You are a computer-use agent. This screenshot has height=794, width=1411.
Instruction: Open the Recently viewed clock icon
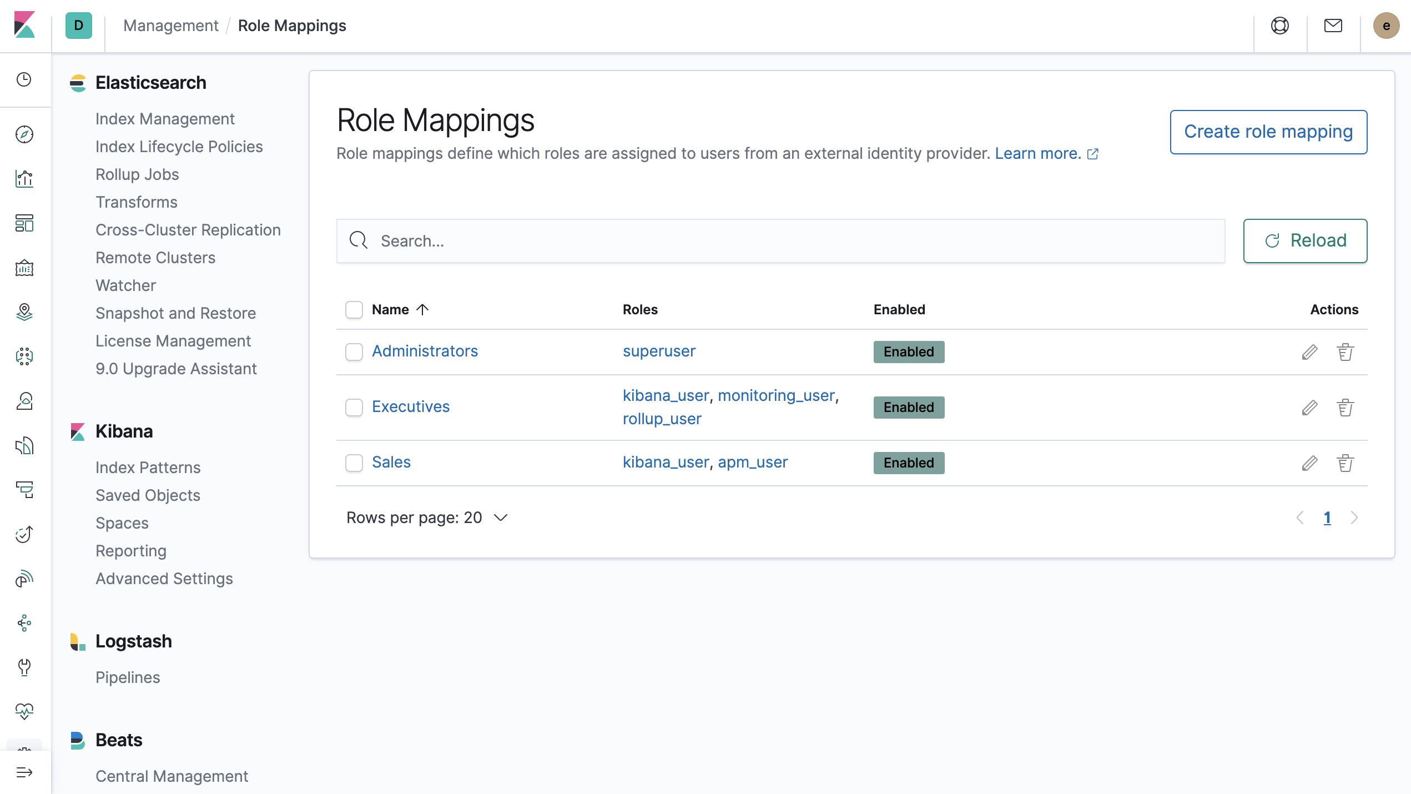[24, 79]
